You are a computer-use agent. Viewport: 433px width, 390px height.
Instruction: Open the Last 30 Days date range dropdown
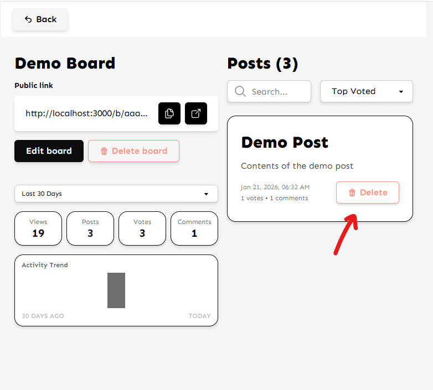click(x=116, y=194)
